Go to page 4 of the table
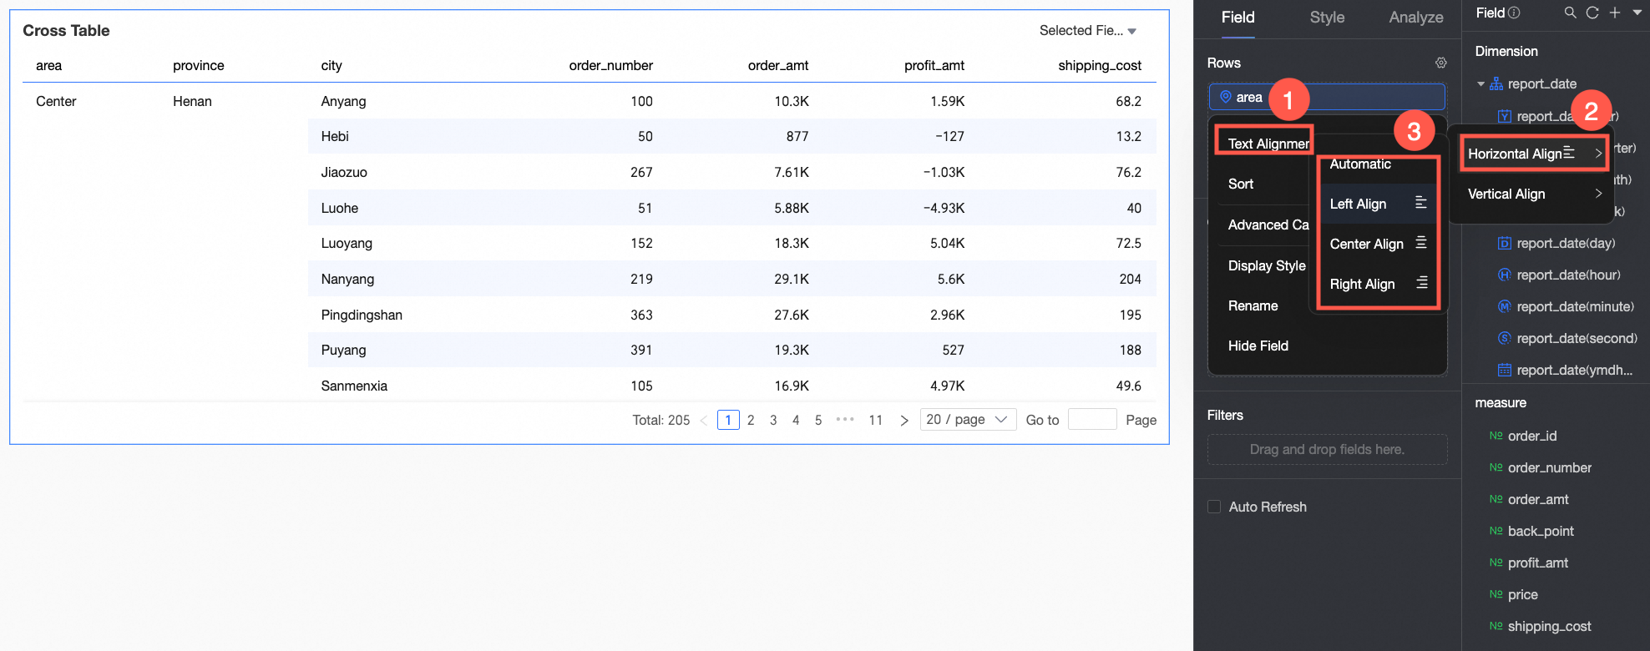The width and height of the screenshot is (1650, 651). coord(796,420)
